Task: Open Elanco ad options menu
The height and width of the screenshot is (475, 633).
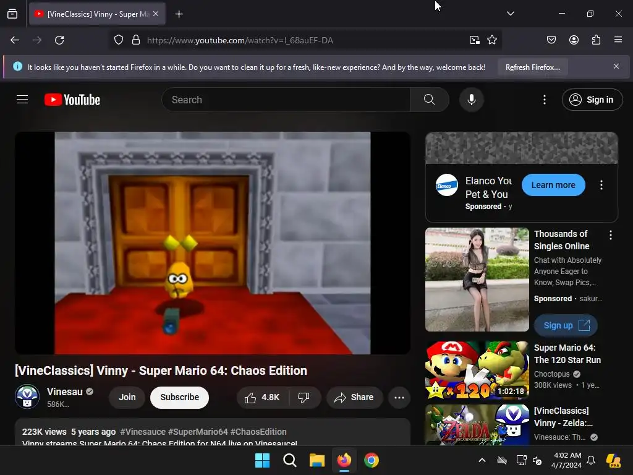Action: (x=601, y=185)
